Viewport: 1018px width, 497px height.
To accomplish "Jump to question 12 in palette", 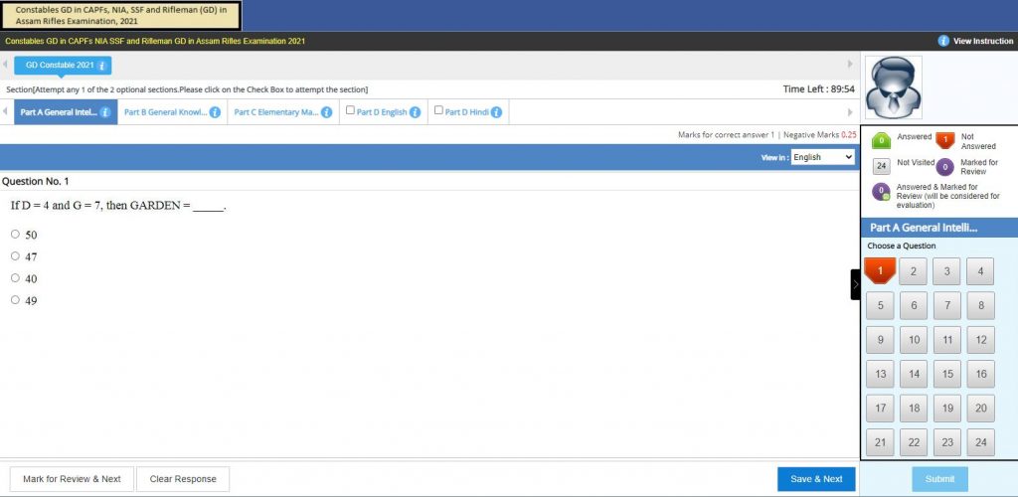I will point(980,340).
